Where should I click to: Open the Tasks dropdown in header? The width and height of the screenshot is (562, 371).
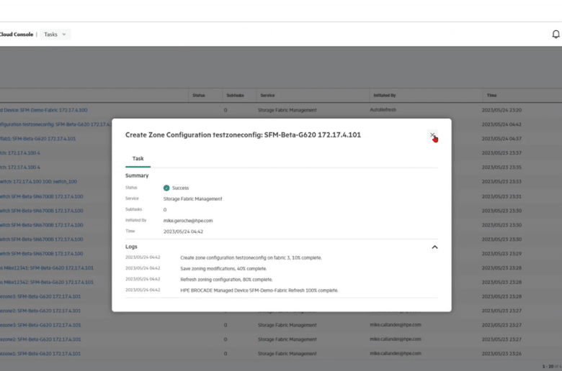(x=55, y=35)
